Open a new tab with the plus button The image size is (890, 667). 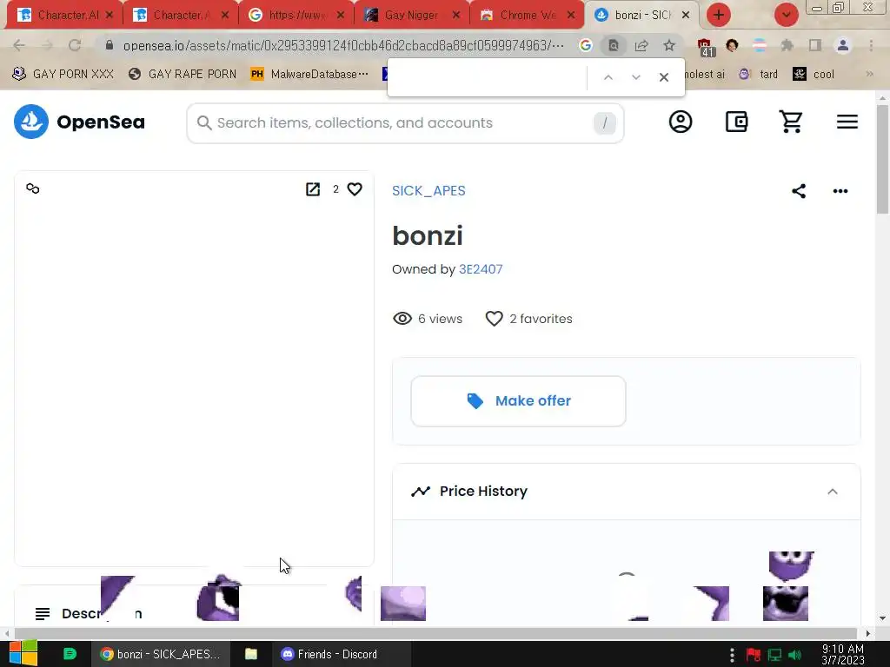[719, 15]
